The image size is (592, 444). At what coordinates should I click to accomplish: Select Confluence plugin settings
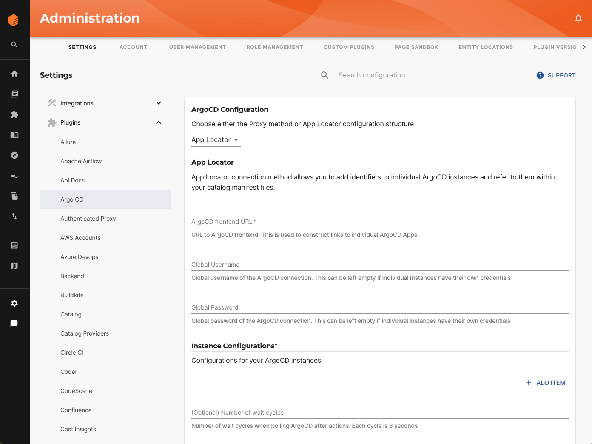pyautogui.click(x=105, y=410)
